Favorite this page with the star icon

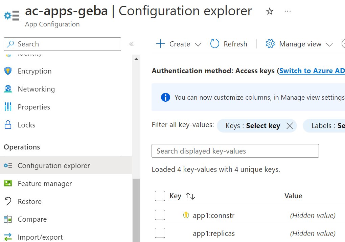tap(270, 11)
